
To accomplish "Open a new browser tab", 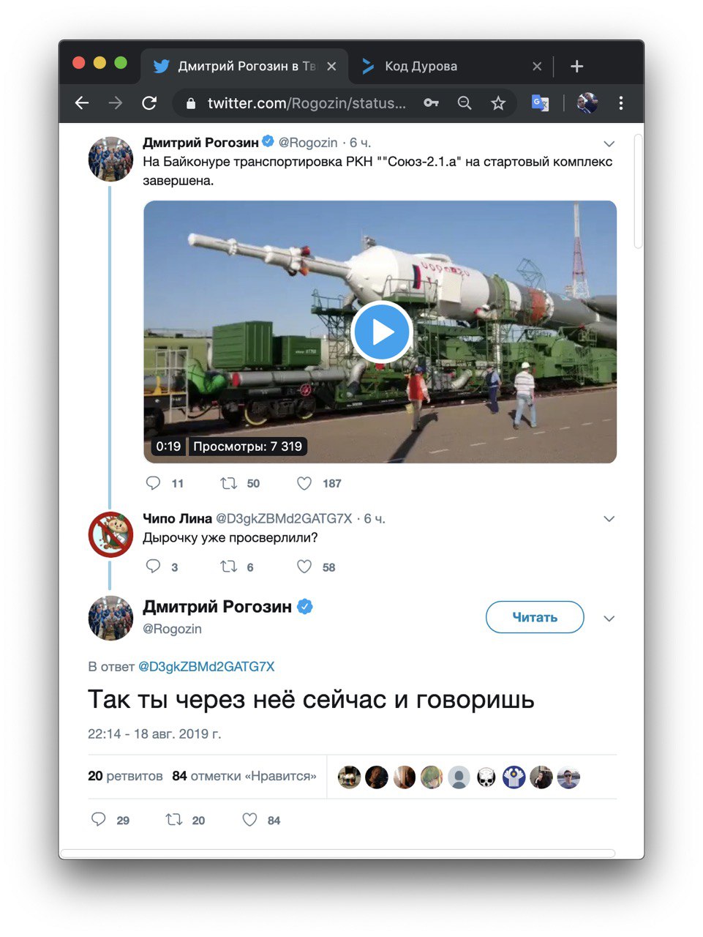I will pos(576,67).
